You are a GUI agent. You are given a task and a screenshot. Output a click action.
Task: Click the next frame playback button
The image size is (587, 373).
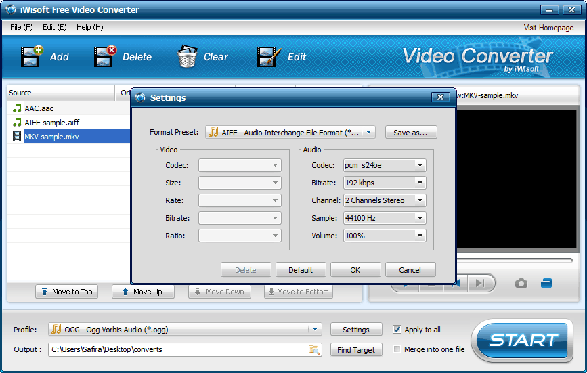pos(480,283)
